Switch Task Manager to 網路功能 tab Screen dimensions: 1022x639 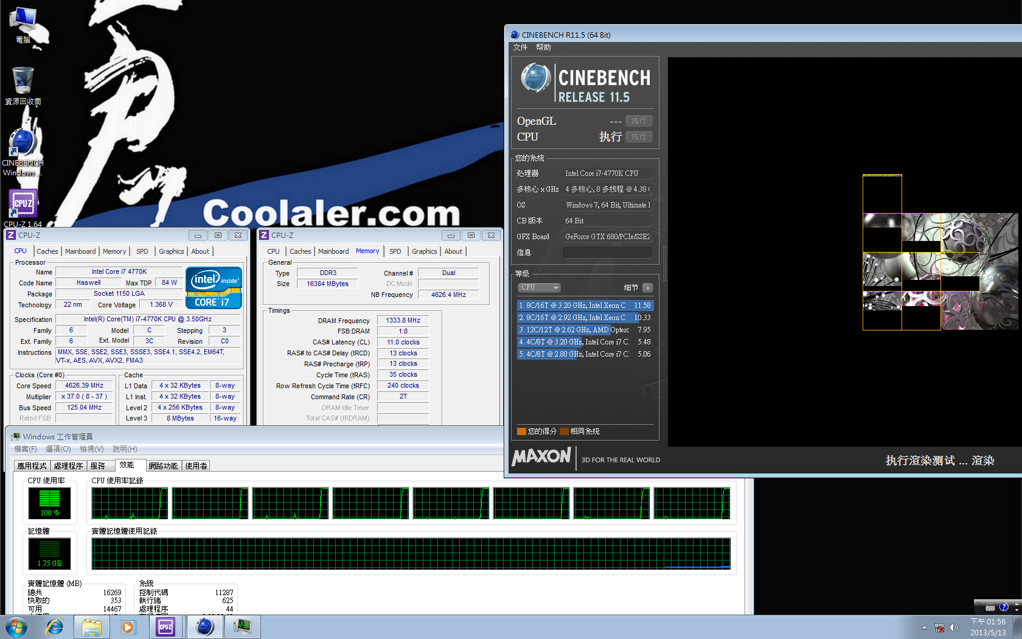(164, 466)
